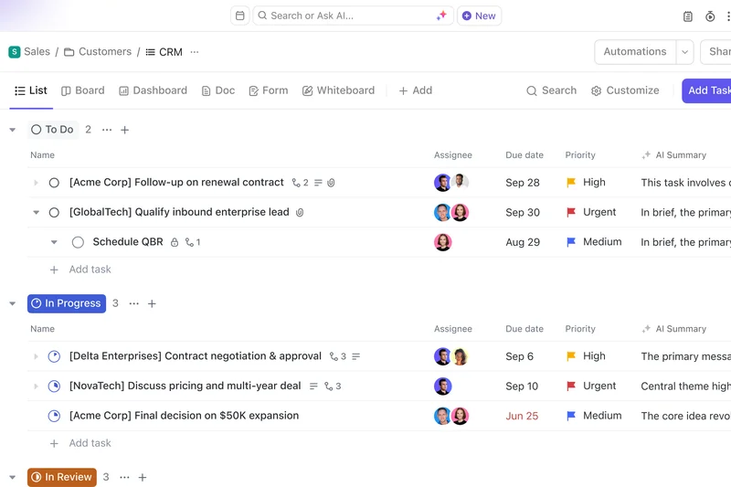Image resolution: width=731 pixels, height=487 pixels.
Task: Collapse the To Do group
Action: coord(13,130)
